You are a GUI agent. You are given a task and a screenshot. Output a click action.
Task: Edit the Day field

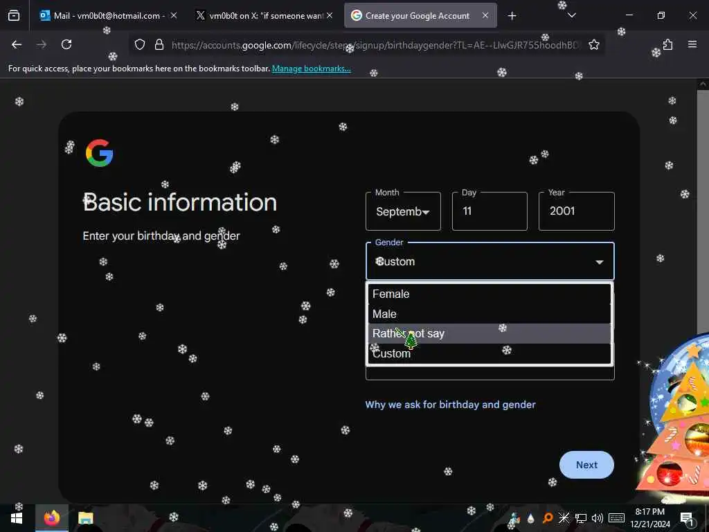tap(490, 211)
